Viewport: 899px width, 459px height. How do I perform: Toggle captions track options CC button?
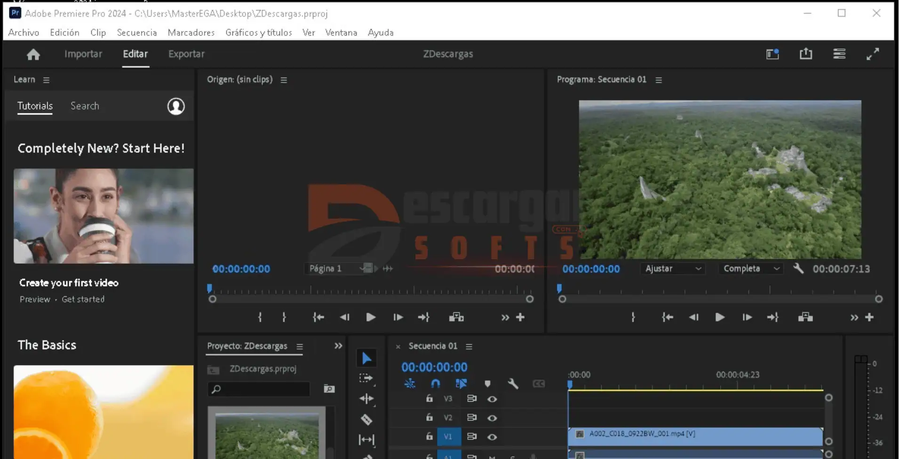click(539, 384)
